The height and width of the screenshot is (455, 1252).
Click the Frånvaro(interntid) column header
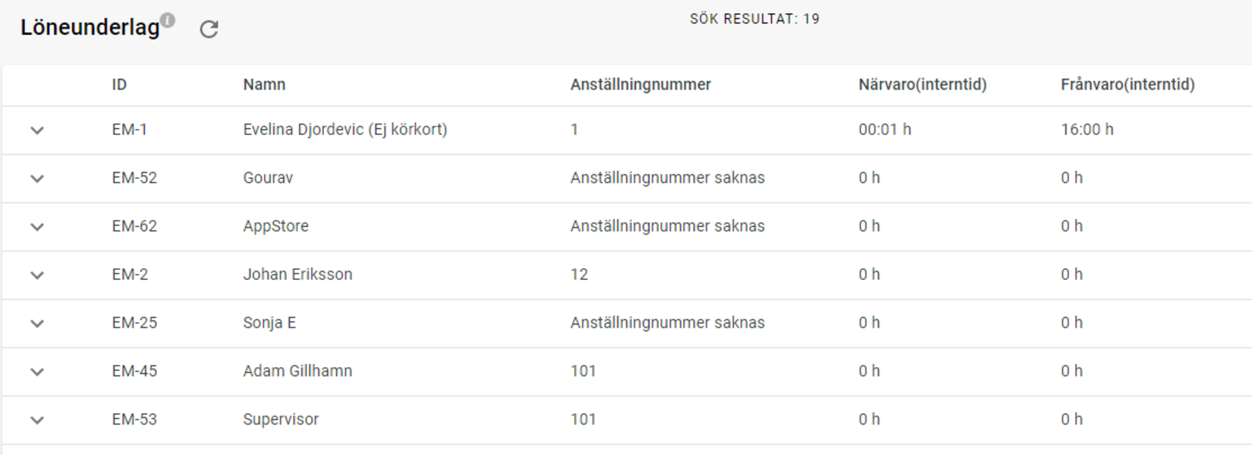pyautogui.click(x=1128, y=84)
